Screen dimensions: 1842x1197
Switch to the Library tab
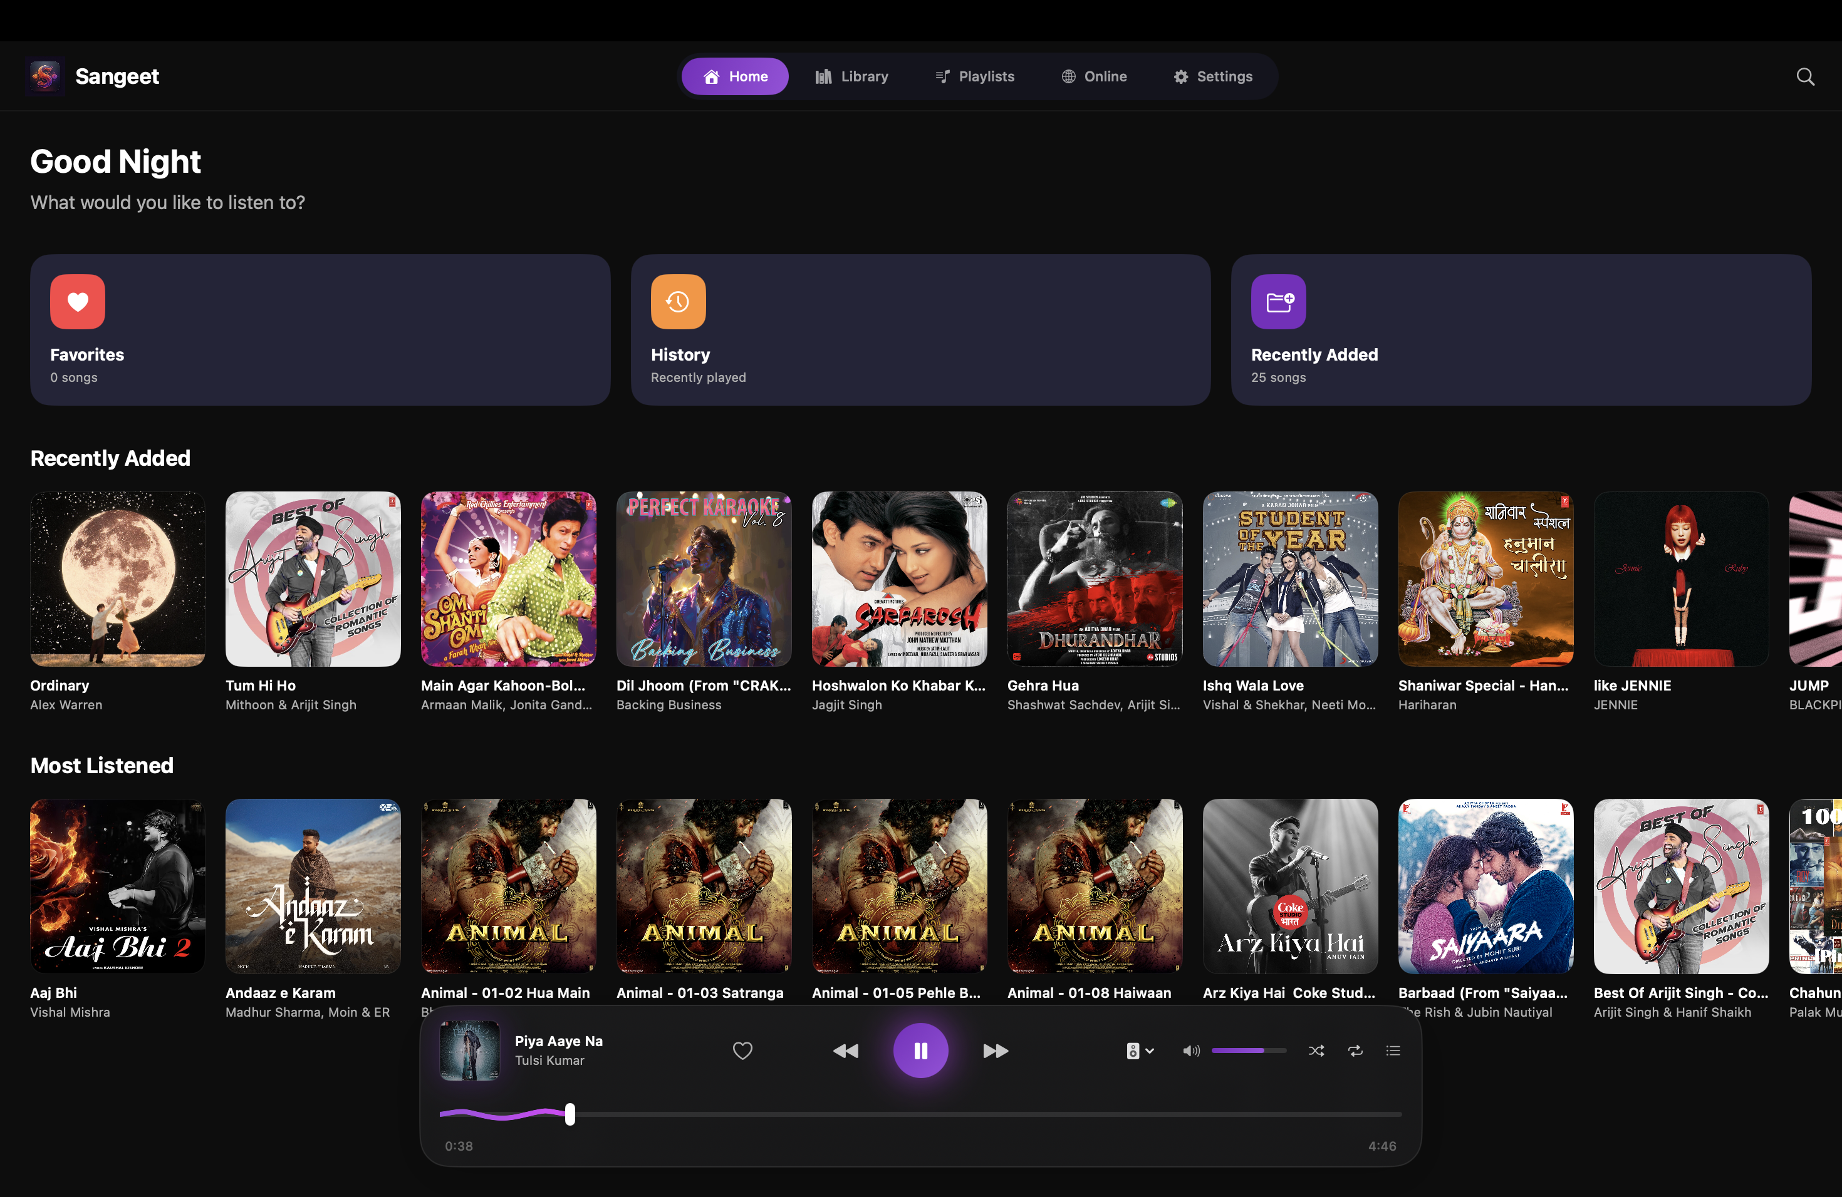click(851, 76)
